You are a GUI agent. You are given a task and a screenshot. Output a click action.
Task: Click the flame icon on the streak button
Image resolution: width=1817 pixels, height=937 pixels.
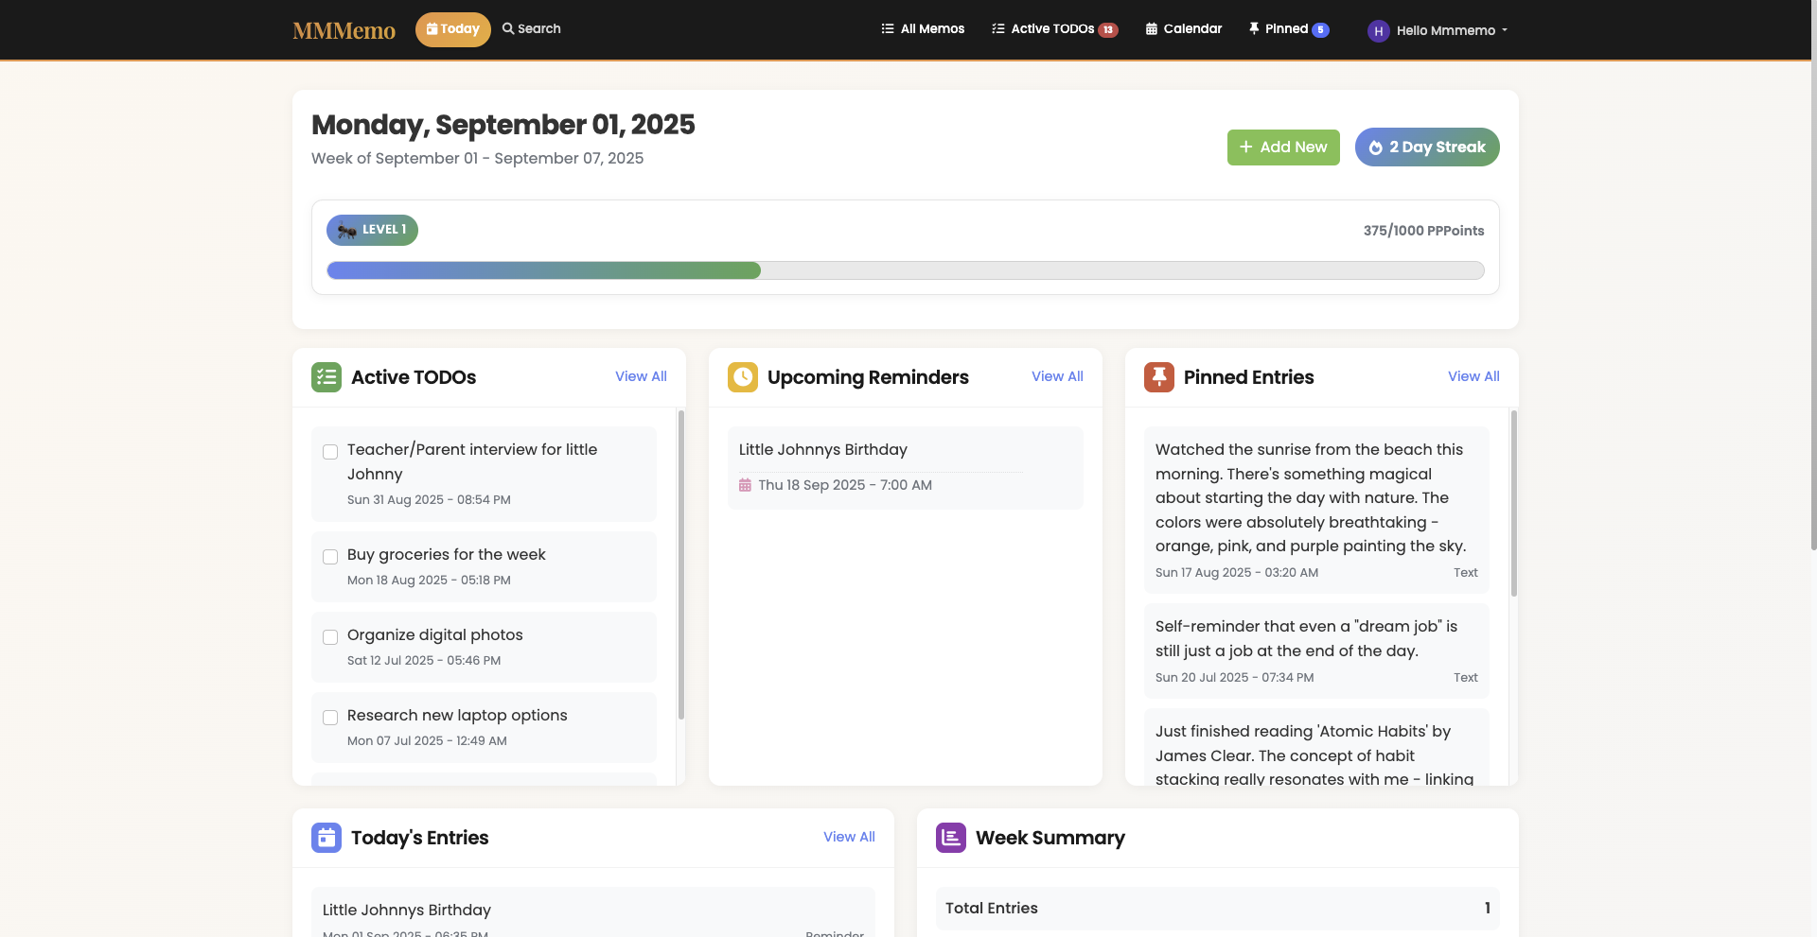point(1376,147)
